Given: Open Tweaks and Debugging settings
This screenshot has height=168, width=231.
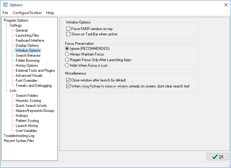Looking at the screenshot, I should [x=34, y=85].
